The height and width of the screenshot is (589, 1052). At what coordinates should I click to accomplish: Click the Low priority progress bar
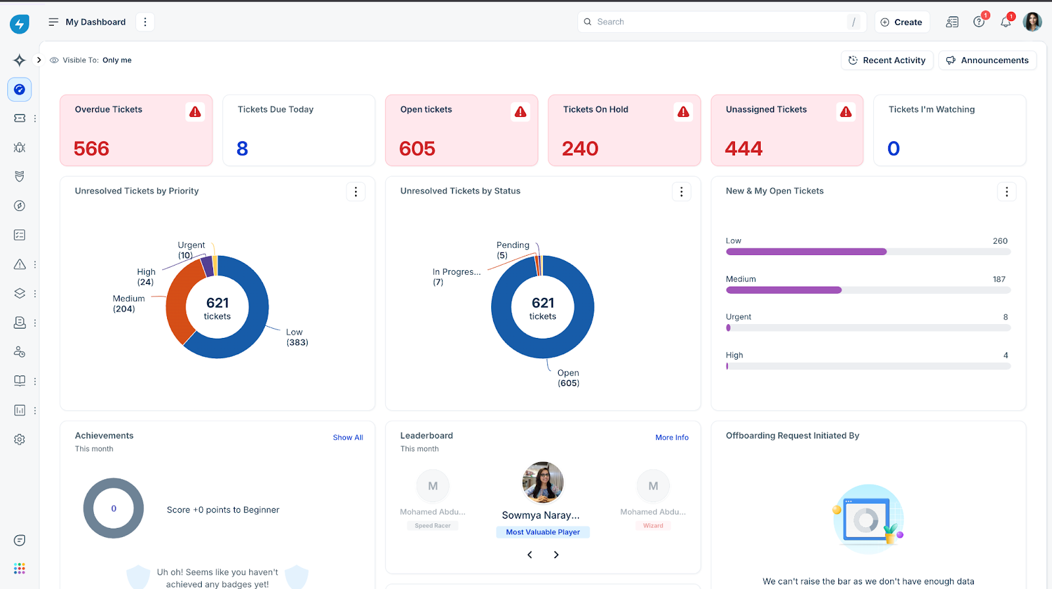868,252
